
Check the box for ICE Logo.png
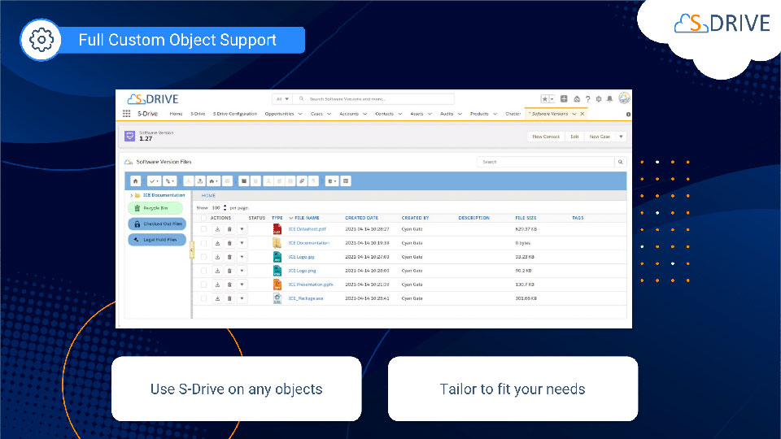click(203, 271)
